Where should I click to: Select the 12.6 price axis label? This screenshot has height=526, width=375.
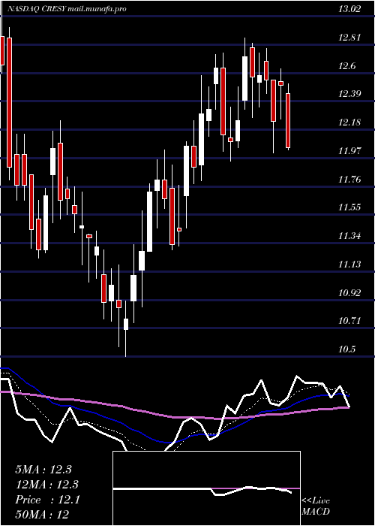tap(346, 66)
